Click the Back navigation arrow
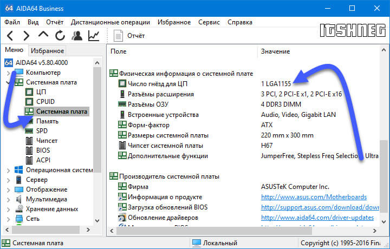The height and width of the screenshot is (249, 390). tap(10, 36)
